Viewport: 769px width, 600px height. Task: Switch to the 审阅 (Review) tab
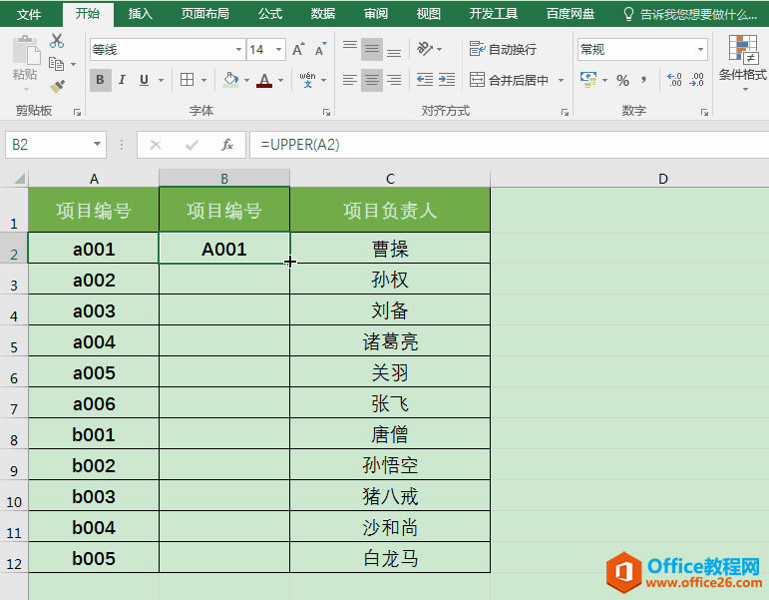point(376,14)
